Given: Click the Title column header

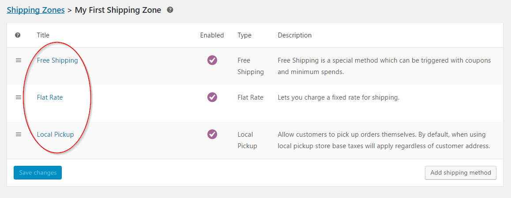Looking at the screenshot, I should click(x=43, y=35).
